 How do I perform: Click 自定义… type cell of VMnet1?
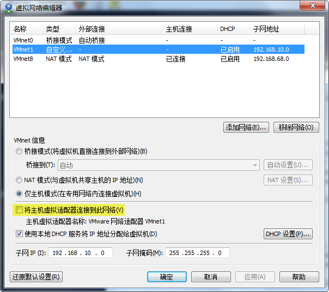point(59,49)
